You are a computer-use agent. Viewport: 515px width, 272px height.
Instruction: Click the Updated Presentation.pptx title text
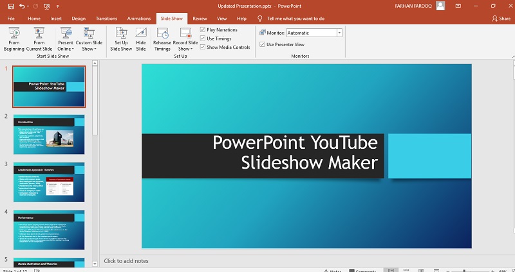pos(246,6)
